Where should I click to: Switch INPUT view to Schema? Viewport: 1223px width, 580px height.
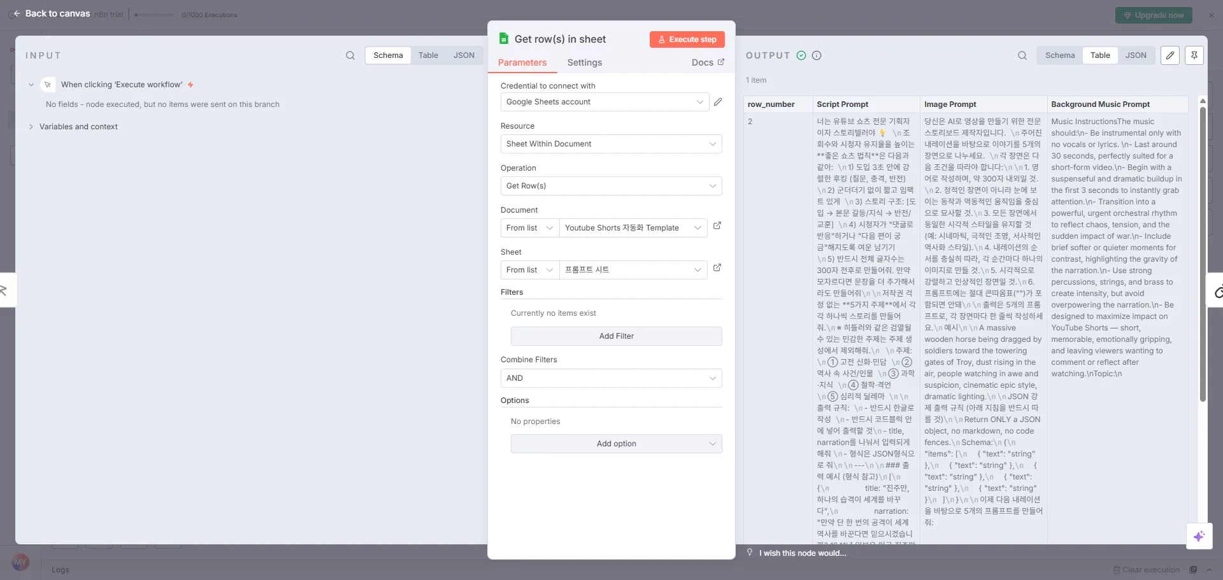point(387,55)
